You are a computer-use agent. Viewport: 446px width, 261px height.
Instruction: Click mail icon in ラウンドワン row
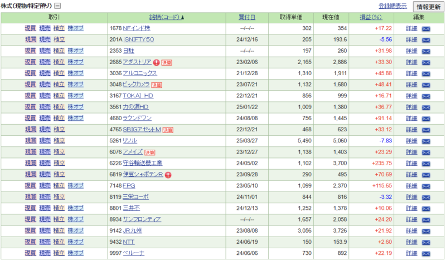coord(426,119)
